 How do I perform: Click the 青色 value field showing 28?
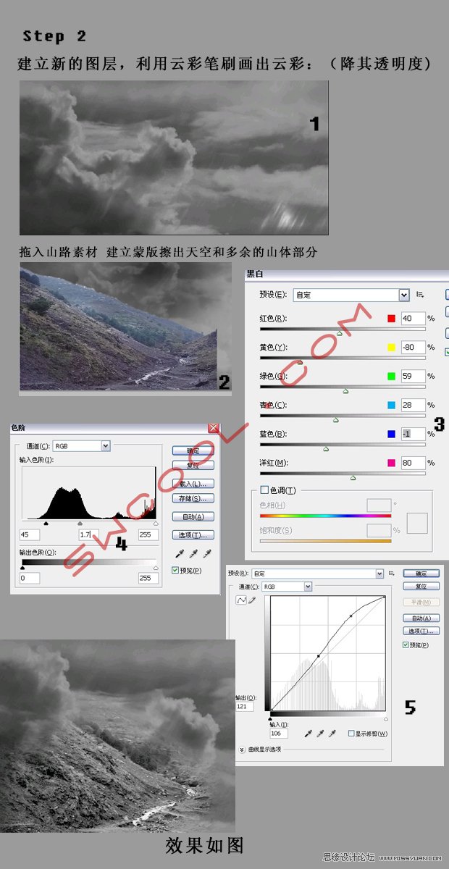tap(413, 405)
